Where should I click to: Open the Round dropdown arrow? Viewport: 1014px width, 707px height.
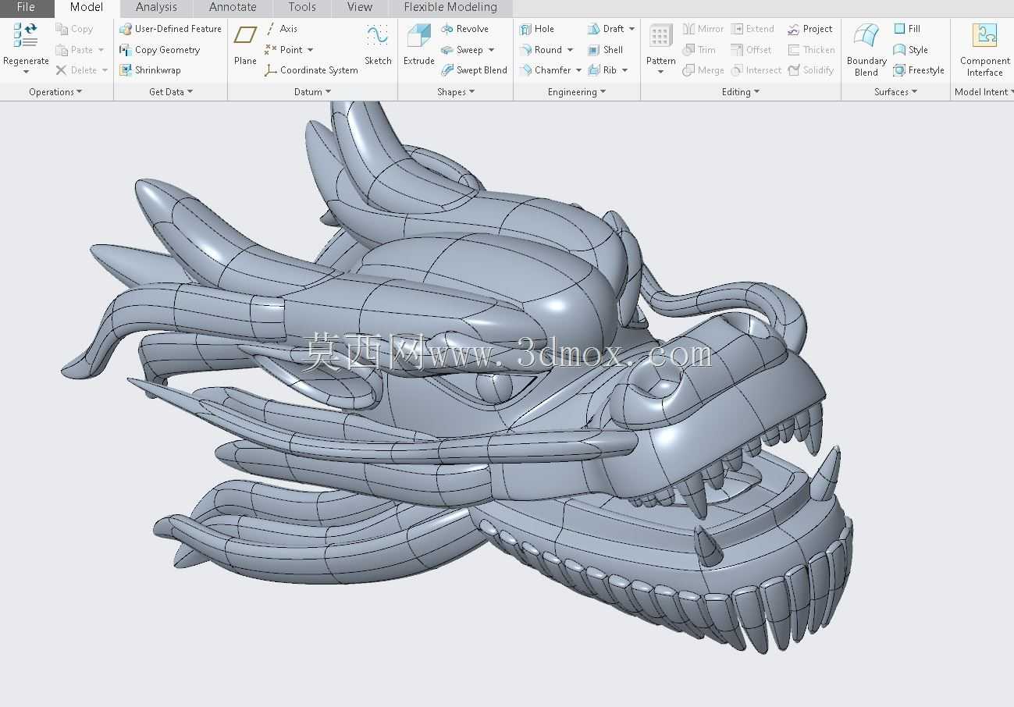coord(570,50)
